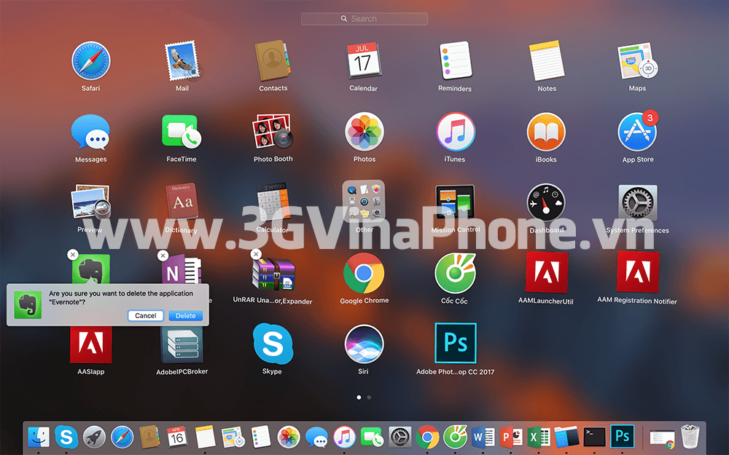The image size is (729, 455).
Task: Open Safari from the Dock
Action: coord(122,437)
